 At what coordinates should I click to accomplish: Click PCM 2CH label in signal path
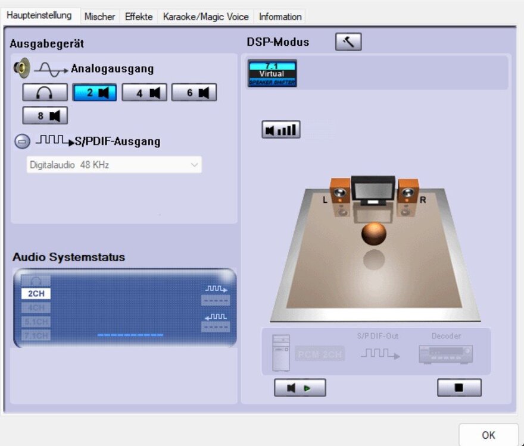320,354
